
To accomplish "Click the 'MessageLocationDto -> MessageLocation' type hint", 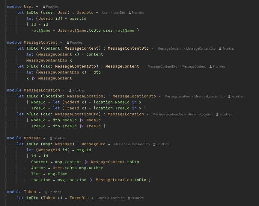I will point(183,115).
